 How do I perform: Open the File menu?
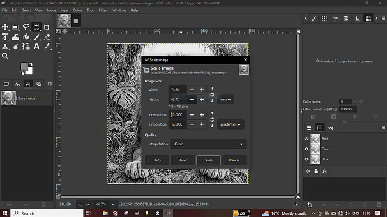click(x=4, y=10)
